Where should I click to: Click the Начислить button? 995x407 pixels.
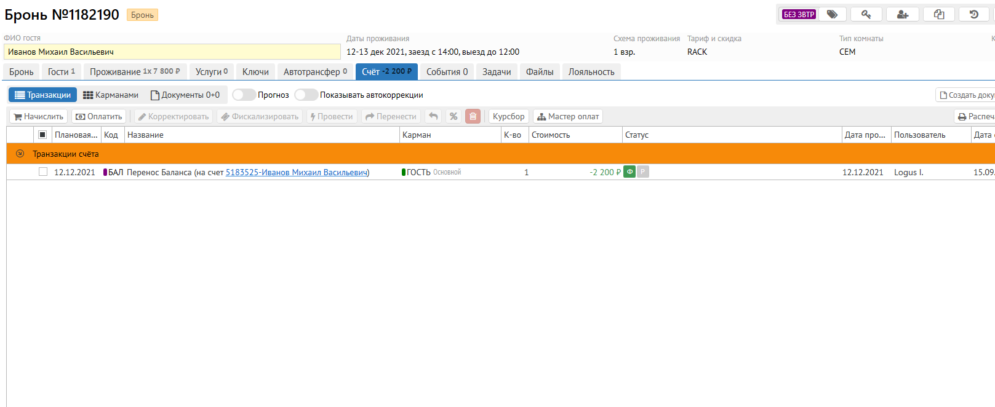pyautogui.click(x=39, y=116)
